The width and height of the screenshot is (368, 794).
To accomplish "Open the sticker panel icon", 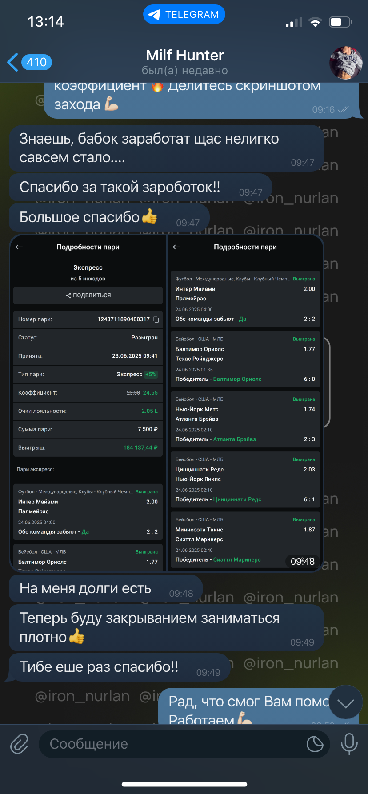I will tap(315, 744).
